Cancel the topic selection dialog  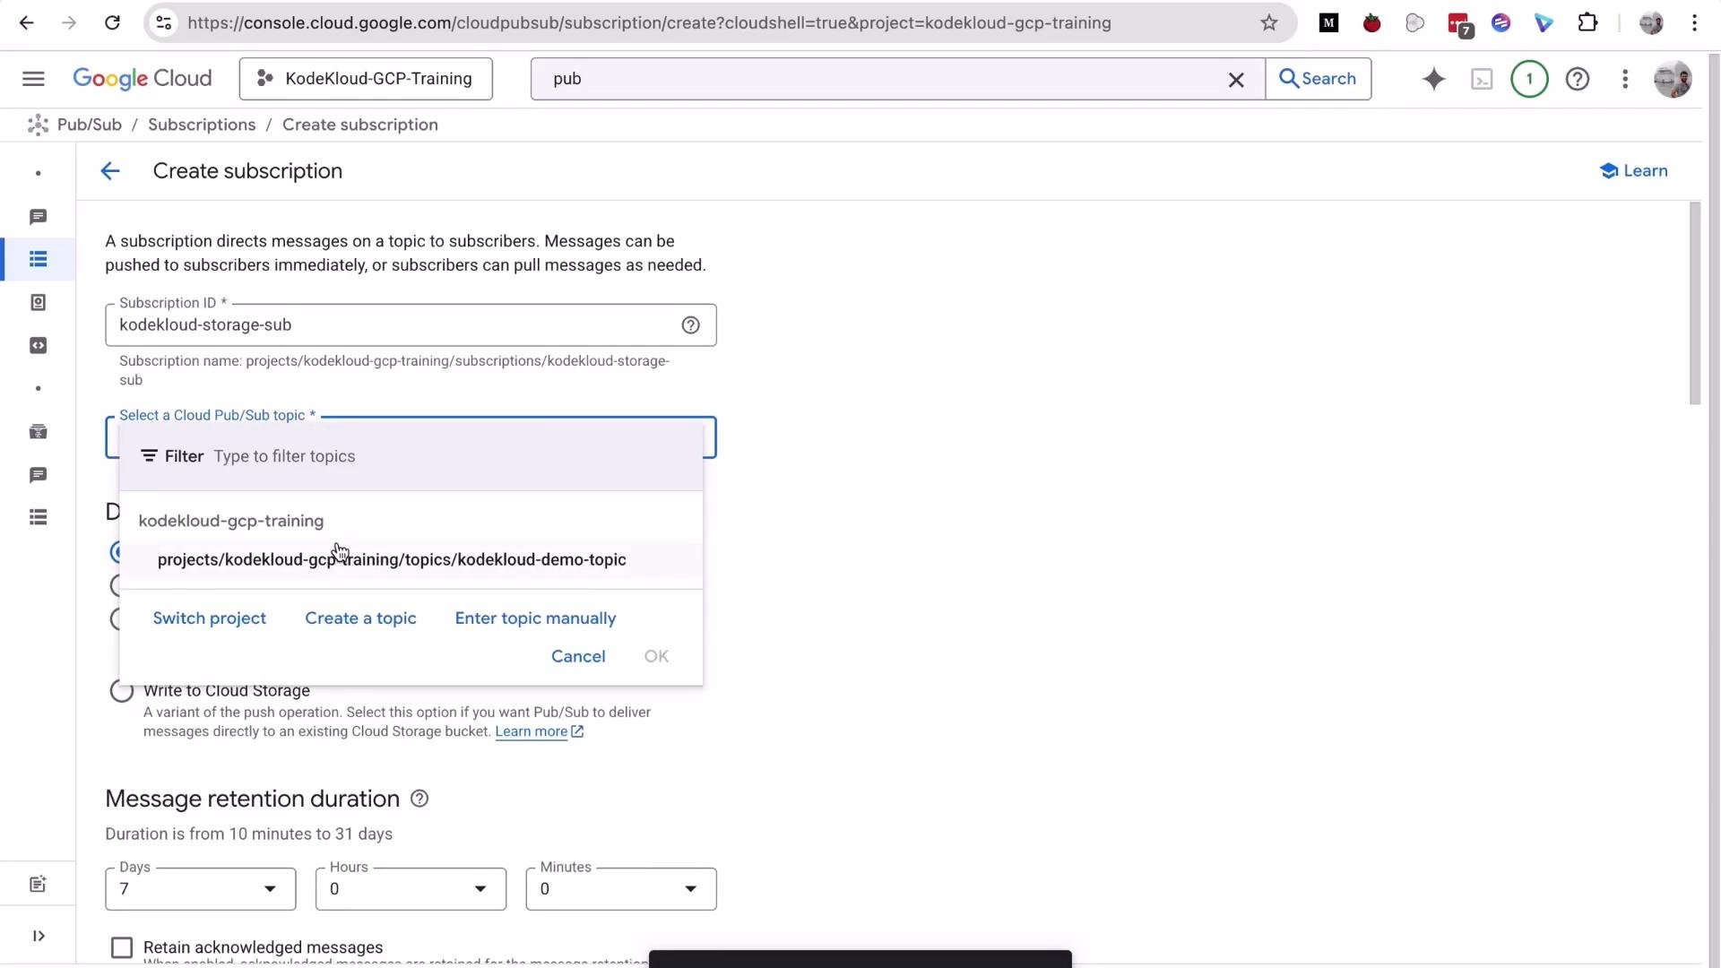(x=578, y=657)
